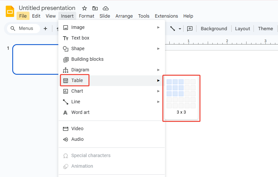
Task: Check the cloud document status icon
Action: 106,8
